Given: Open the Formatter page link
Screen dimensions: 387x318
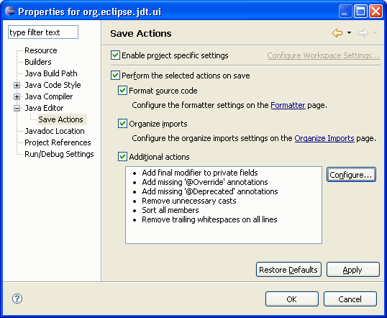Looking at the screenshot, I should pyautogui.click(x=288, y=105).
